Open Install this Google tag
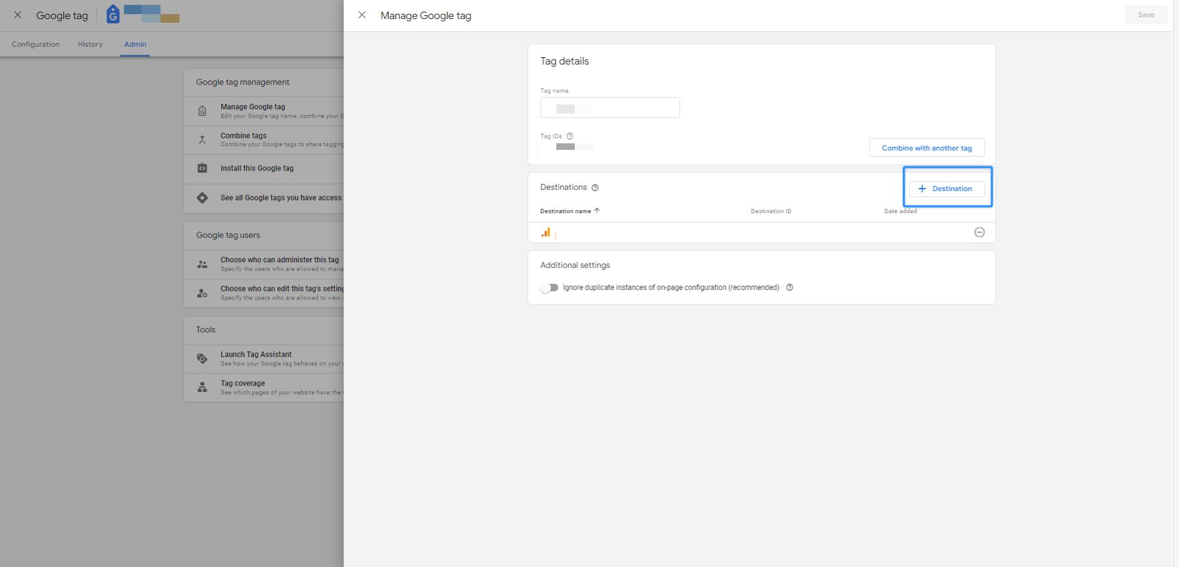Screen dimensions: 1179x567 [264, 168]
